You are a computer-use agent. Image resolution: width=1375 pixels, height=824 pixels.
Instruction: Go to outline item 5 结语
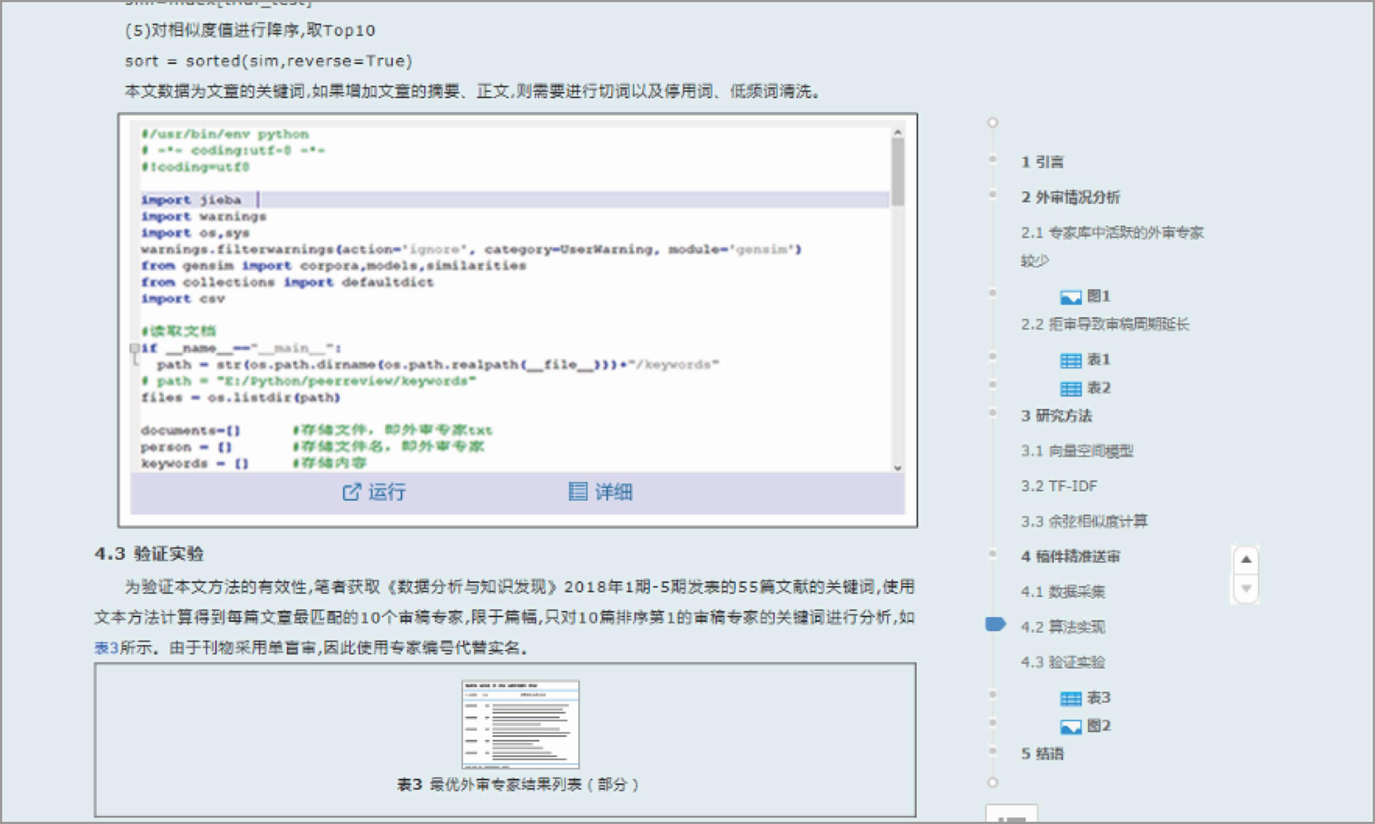point(1042,754)
